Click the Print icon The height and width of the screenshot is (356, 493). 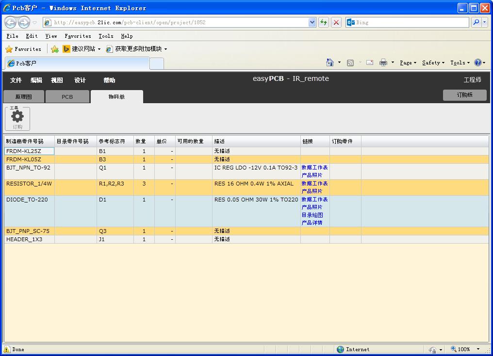(383, 62)
